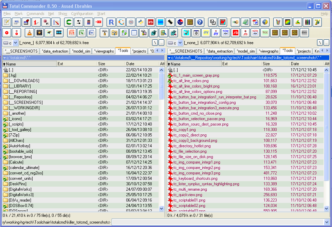
Task: Click the blue question mark help icon
Action: (x=200, y=22)
